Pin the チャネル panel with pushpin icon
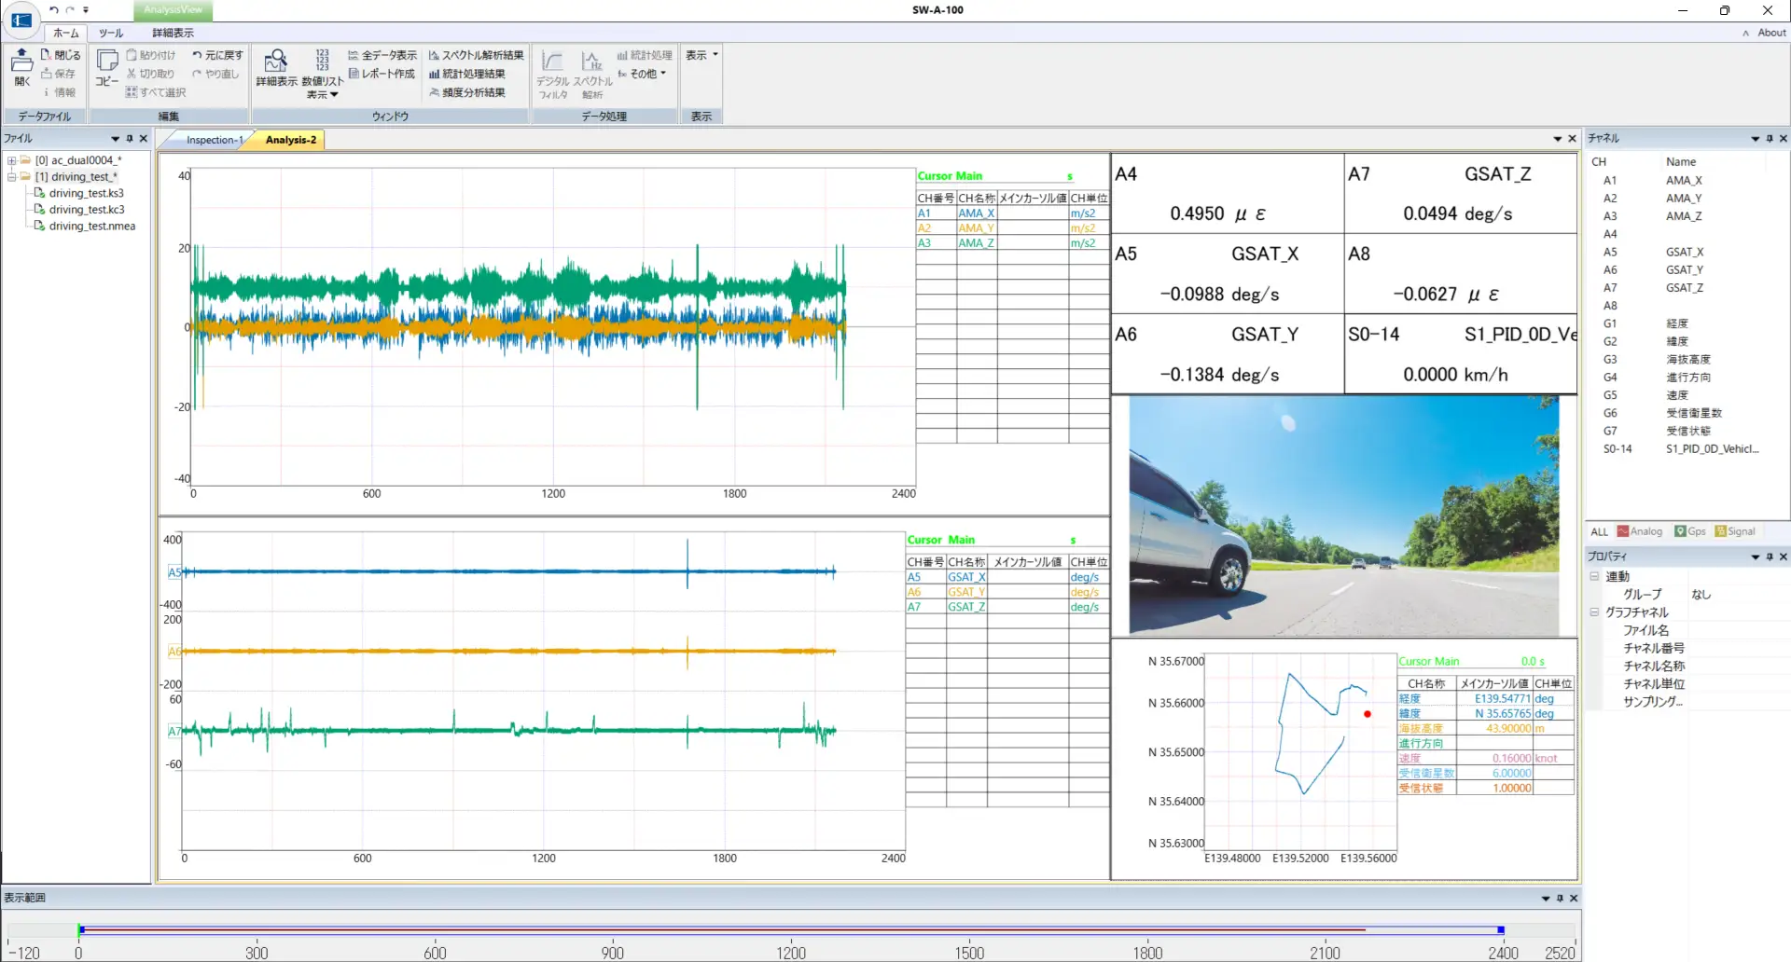1791x962 pixels. 1770,138
